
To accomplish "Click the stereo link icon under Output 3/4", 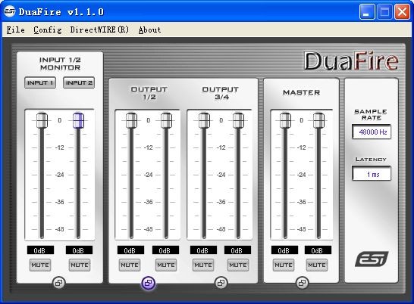I will (221, 283).
